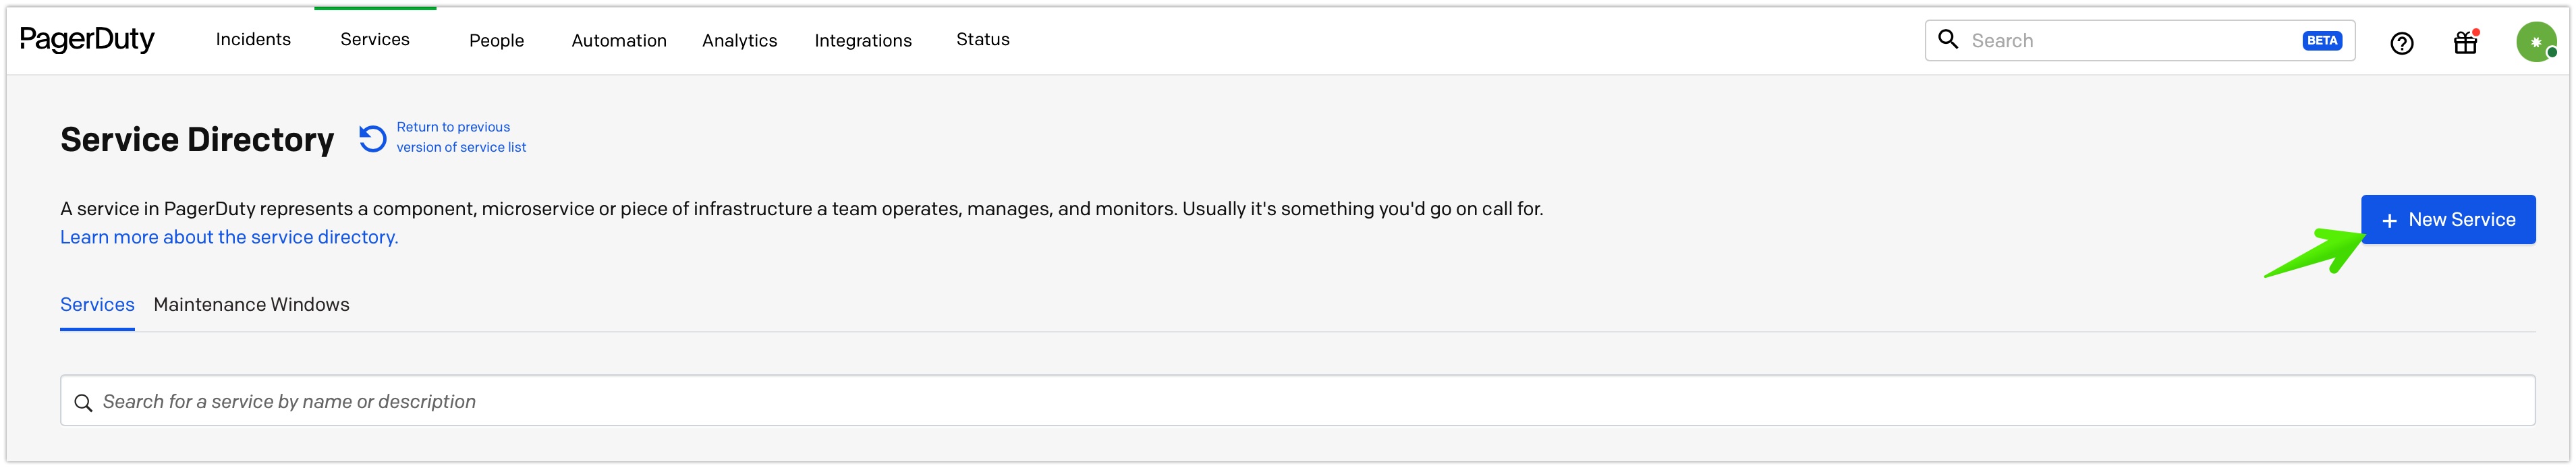Open the Services navigation menu

pos(375,39)
